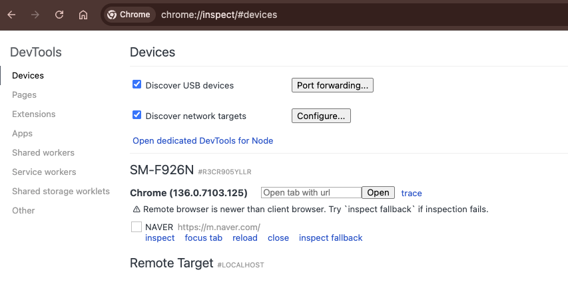Click the Chrome site info chip

point(129,15)
